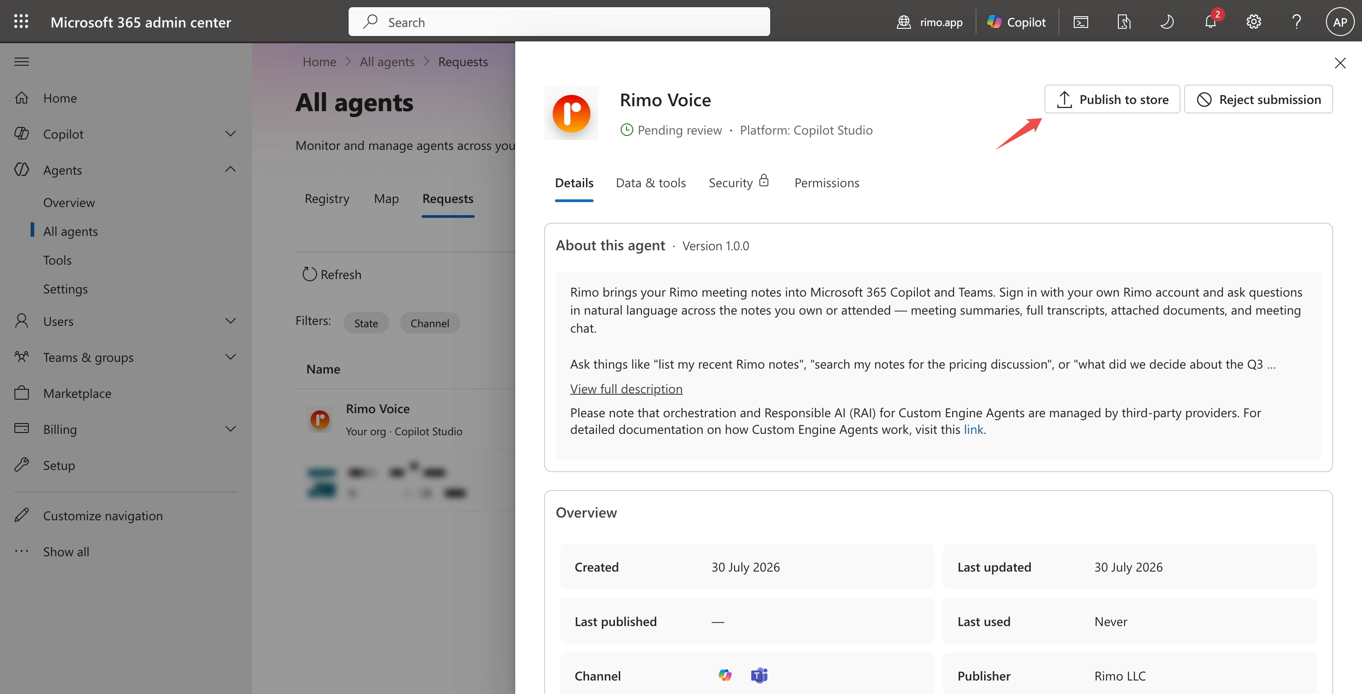Viewport: 1362px width, 694px height.
Task: Open Settings under Agents in sidebar
Action: tap(66, 289)
